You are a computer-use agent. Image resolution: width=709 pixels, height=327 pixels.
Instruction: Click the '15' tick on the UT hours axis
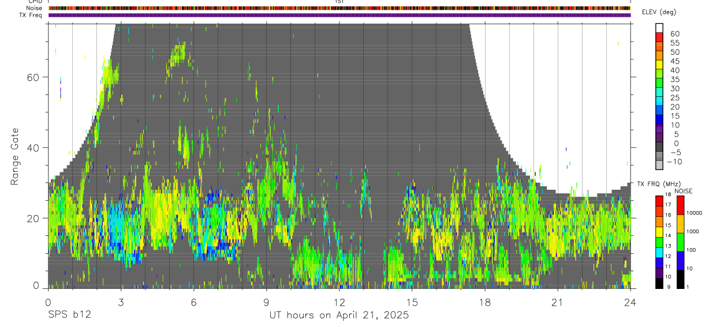click(x=412, y=302)
